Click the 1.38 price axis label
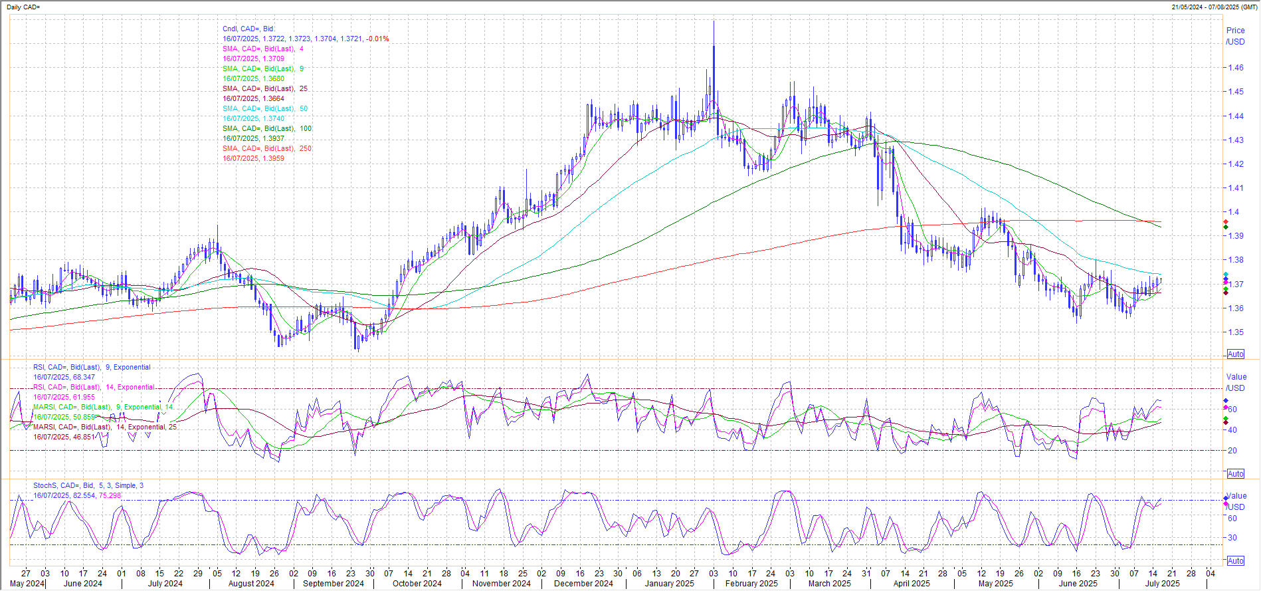Screen dimensions: 1261x591 (x=1236, y=260)
